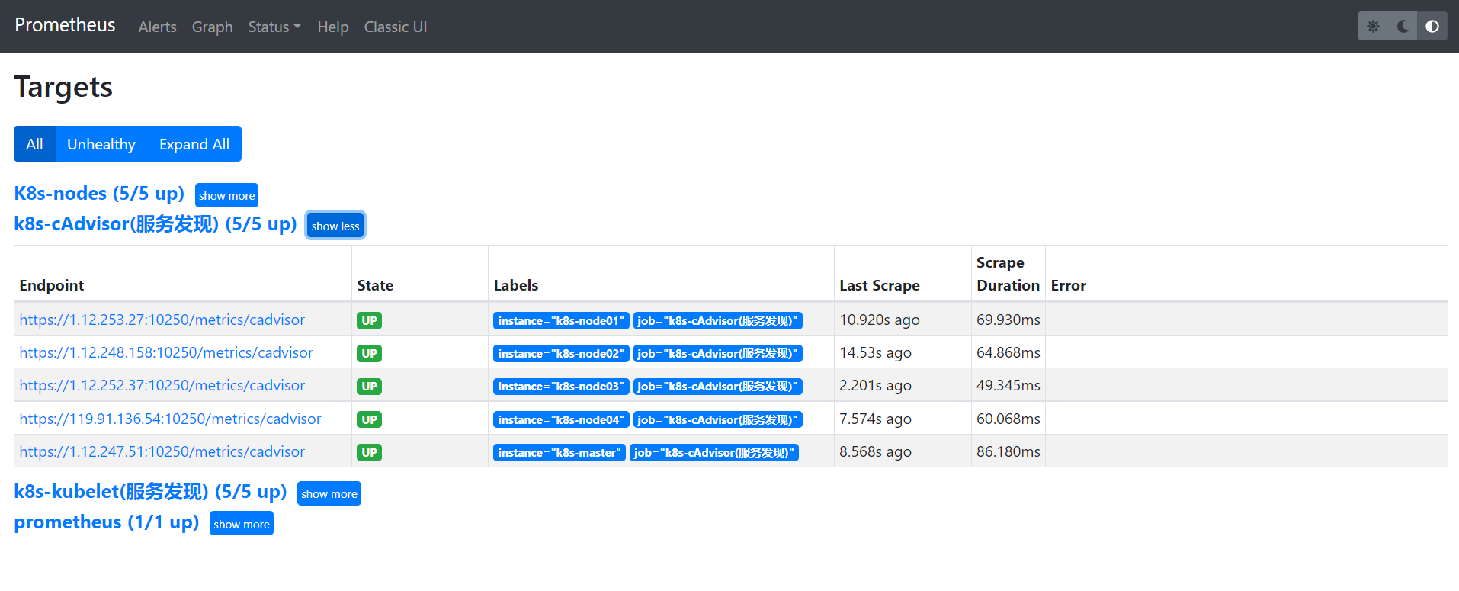1459x591 pixels.
Task: Open the Help link
Action: coord(333,27)
